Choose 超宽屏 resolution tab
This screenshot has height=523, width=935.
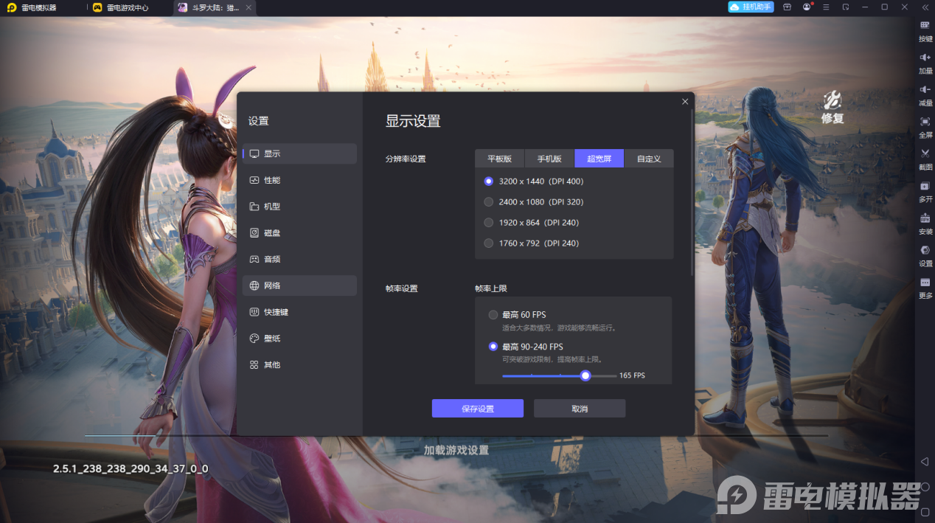coord(599,159)
